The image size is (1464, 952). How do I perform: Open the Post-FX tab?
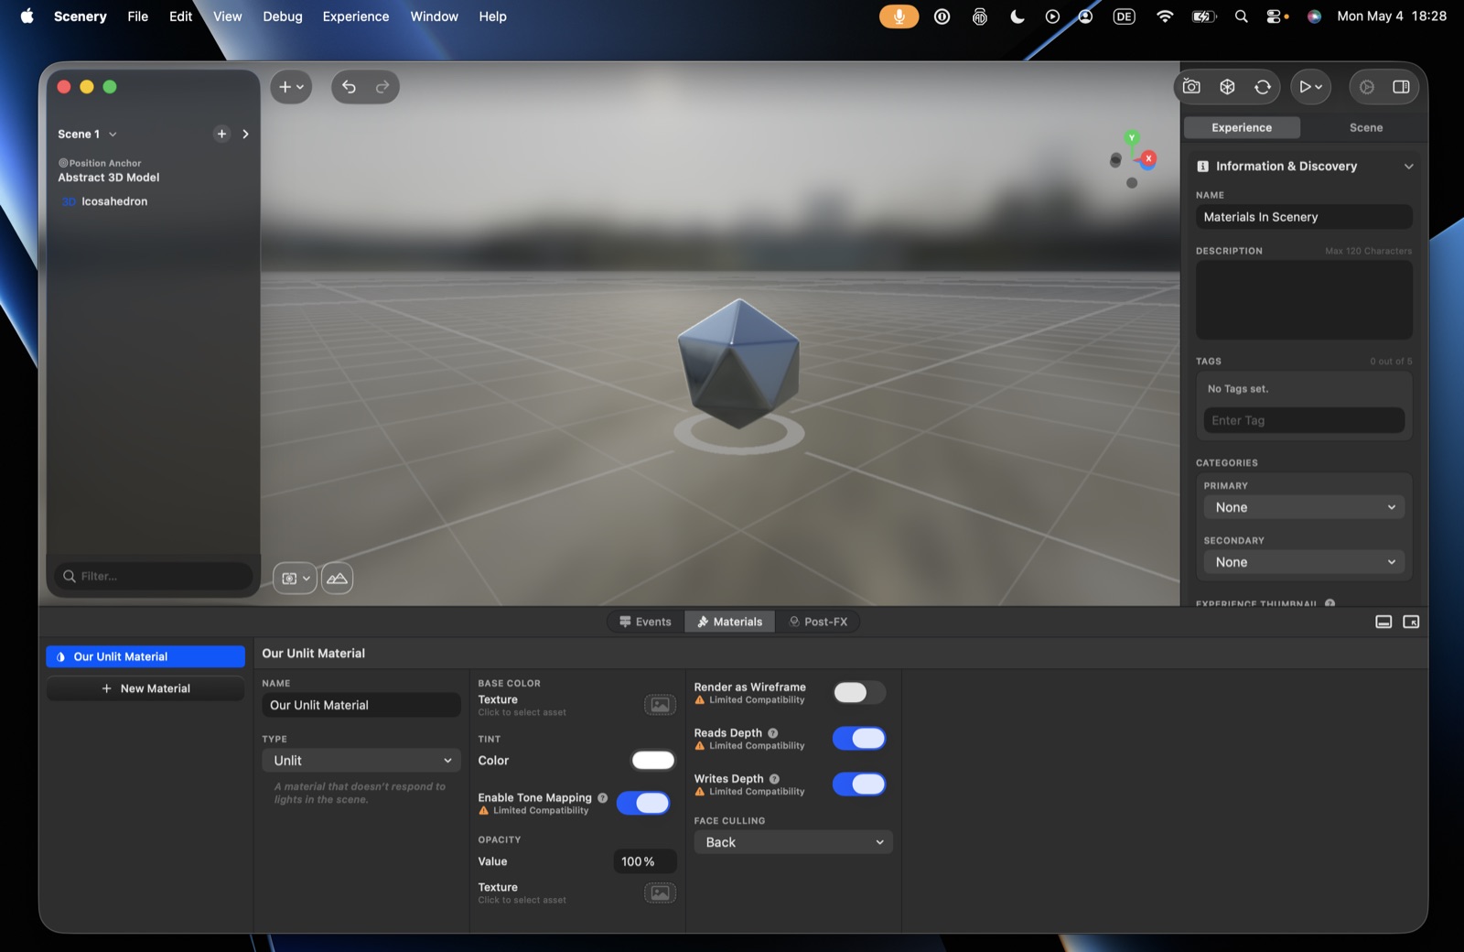(818, 622)
